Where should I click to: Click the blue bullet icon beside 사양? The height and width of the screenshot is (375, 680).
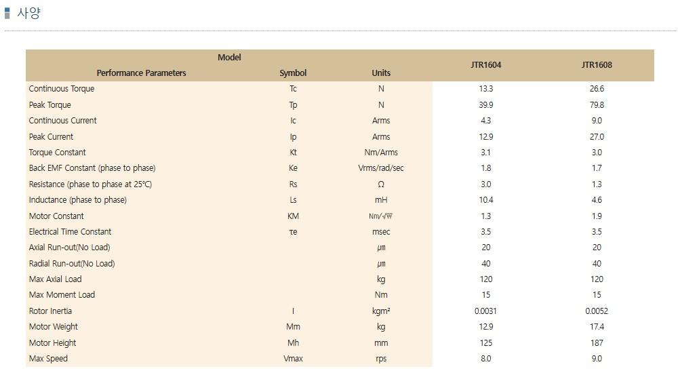tap(7, 13)
